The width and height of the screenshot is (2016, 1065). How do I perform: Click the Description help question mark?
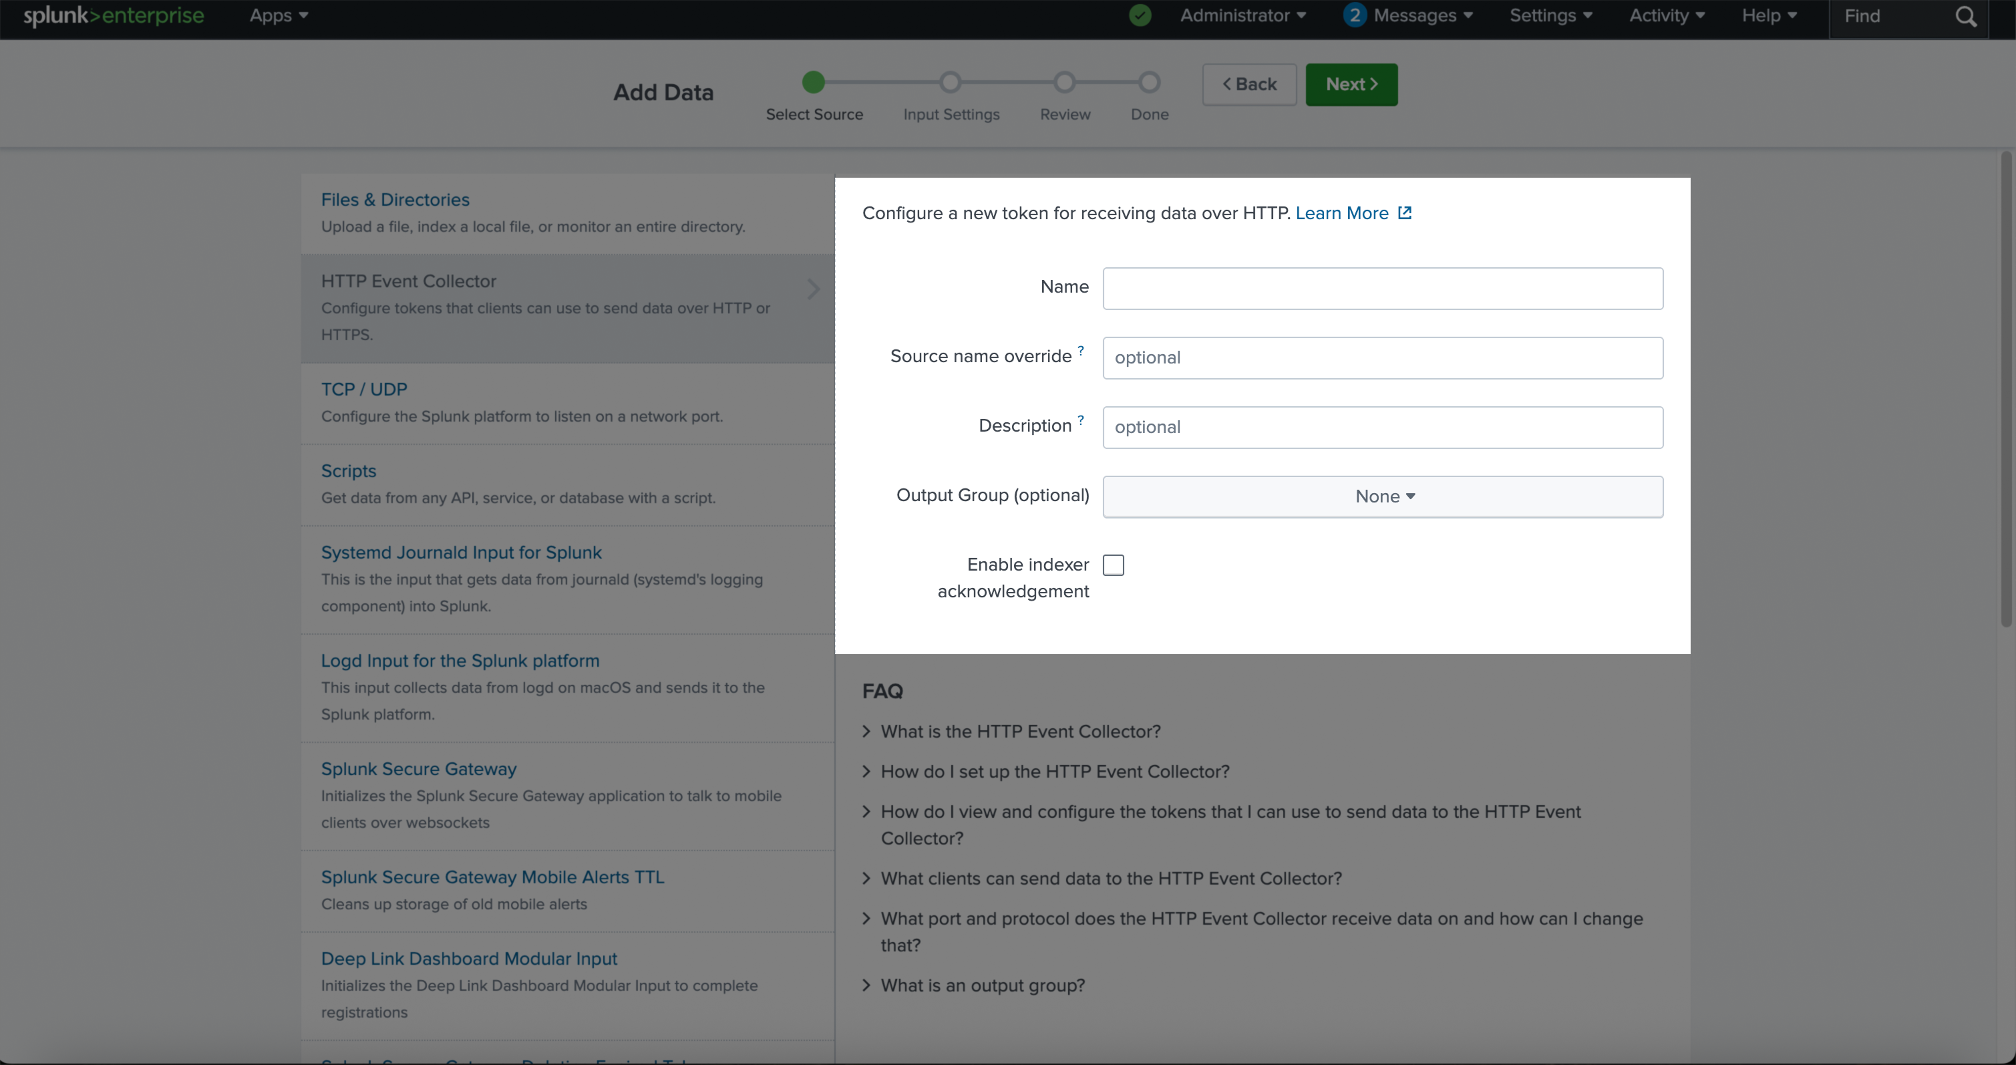[1081, 420]
